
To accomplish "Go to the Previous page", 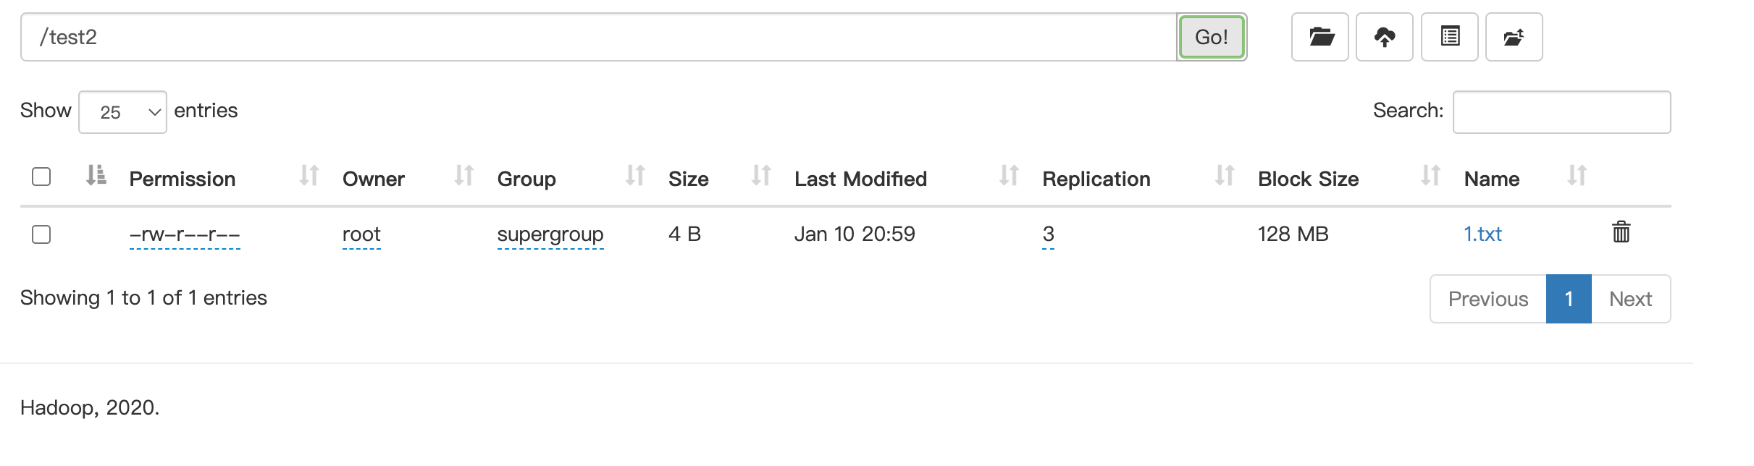I will click(x=1488, y=299).
